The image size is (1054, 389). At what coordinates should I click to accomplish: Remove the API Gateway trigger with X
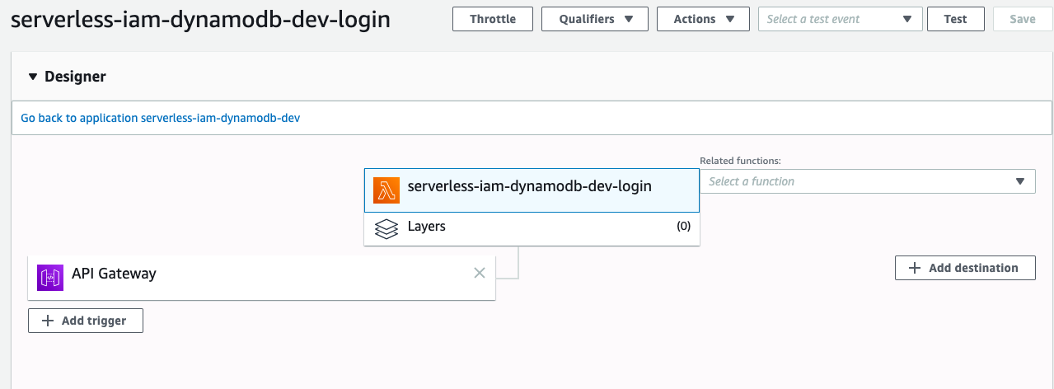(480, 273)
